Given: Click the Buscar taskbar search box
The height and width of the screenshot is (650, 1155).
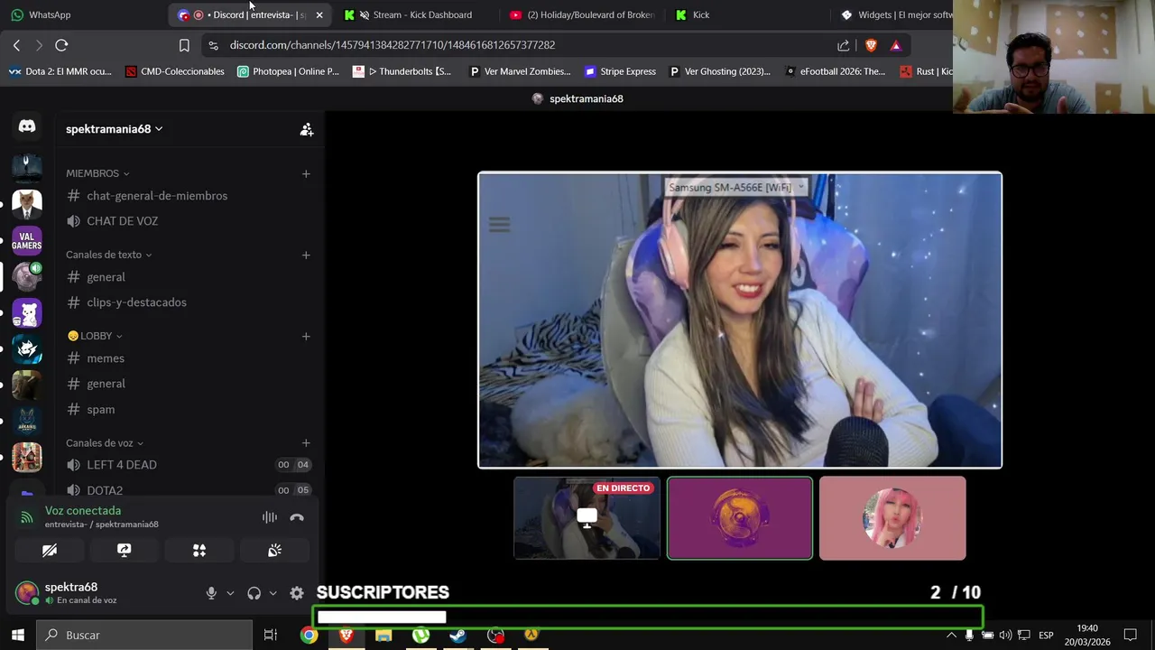Looking at the screenshot, I should (x=144, y=635).
